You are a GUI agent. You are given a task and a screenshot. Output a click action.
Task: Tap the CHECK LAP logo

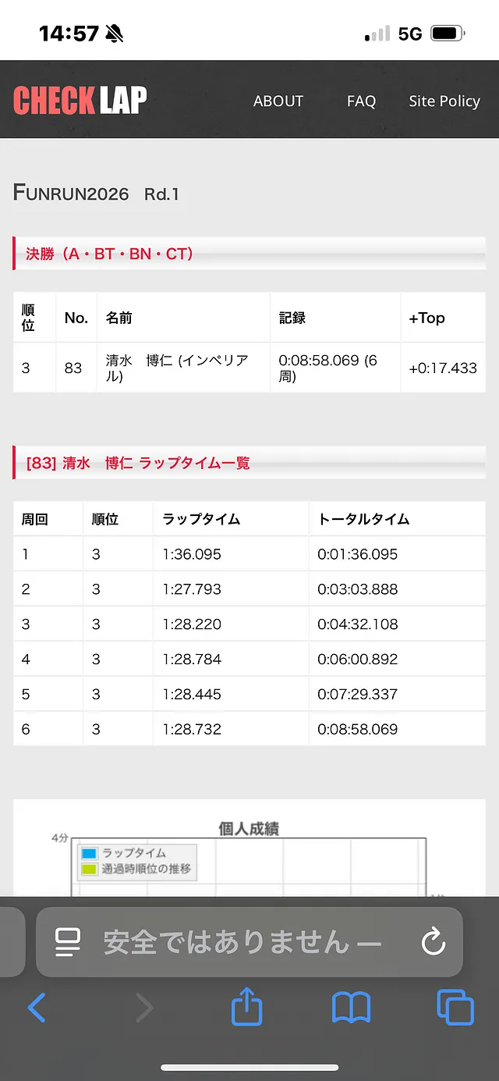(80, 101)
